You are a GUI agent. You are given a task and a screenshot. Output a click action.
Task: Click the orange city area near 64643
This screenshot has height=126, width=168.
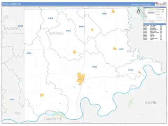click(x=113, y=11)
